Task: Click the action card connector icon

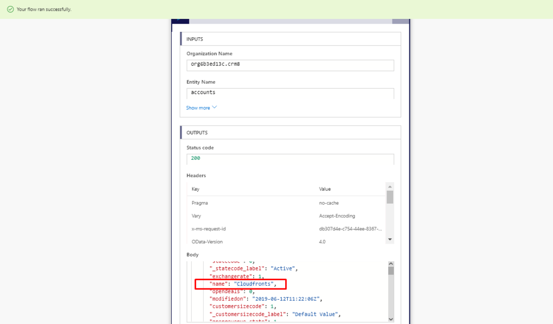Action: (180, 21)
